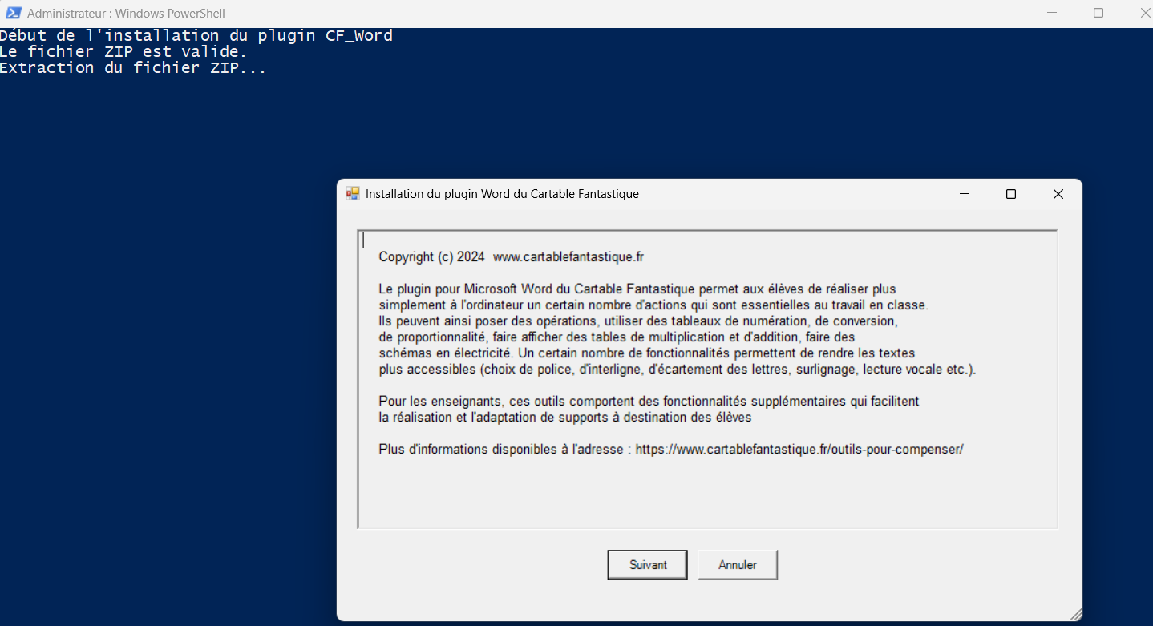Click the line starting "Pour les enseignants, ces outils"

(649, 402)
